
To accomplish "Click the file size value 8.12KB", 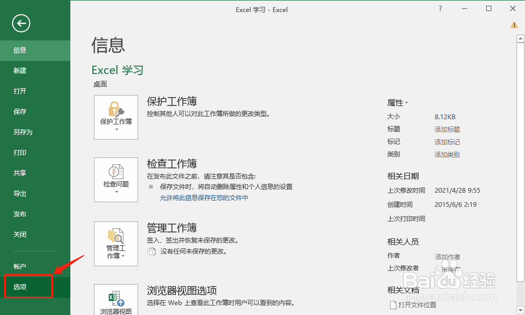I will click(x=445, y=117).
